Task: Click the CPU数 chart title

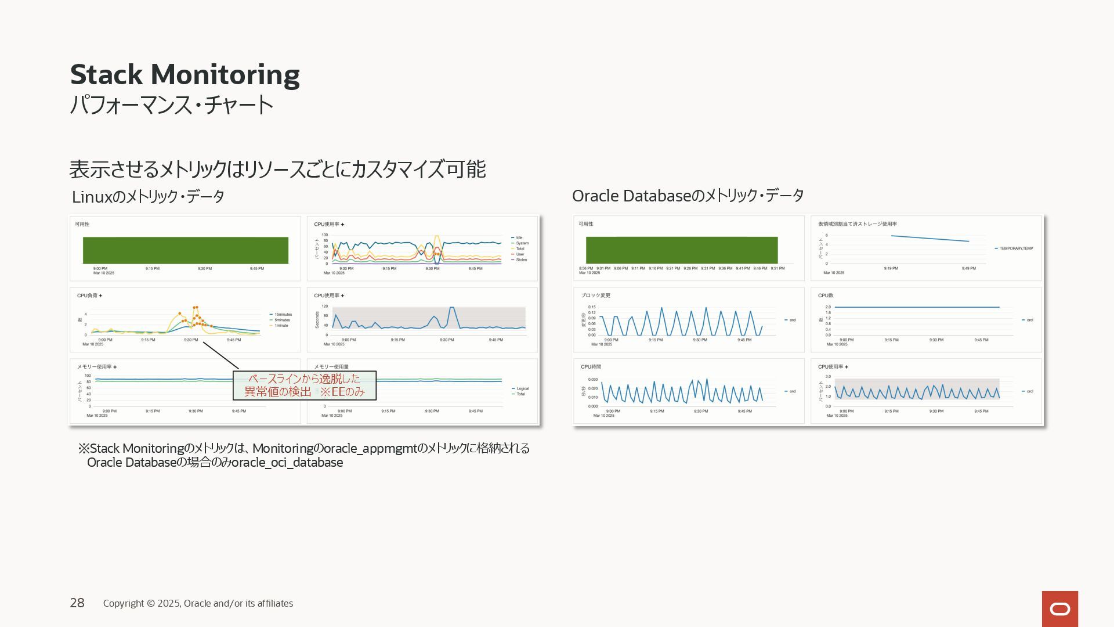Action: [x=826, y=296]
